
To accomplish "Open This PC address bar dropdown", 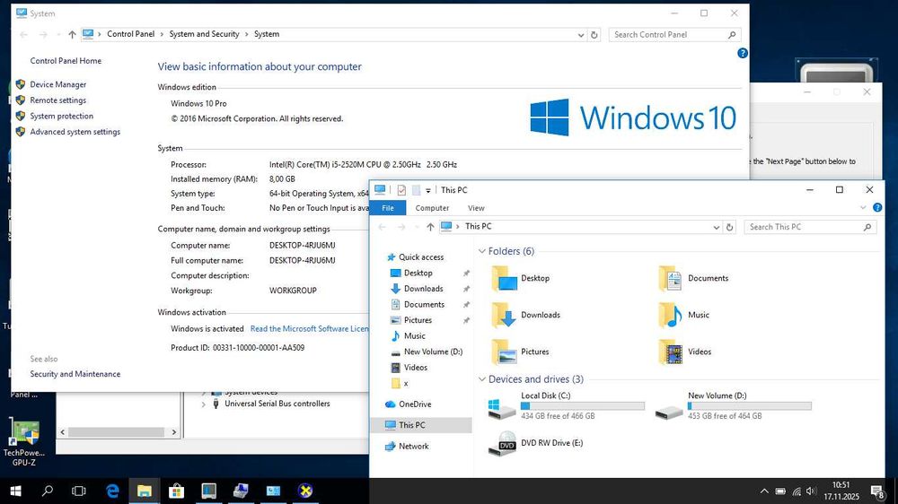I will 716,227.
